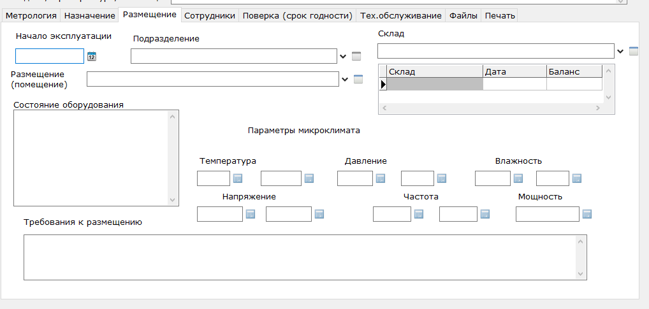Open Размещение (помещение) lookup window icon
649x309 pixels.
point(358,79)
